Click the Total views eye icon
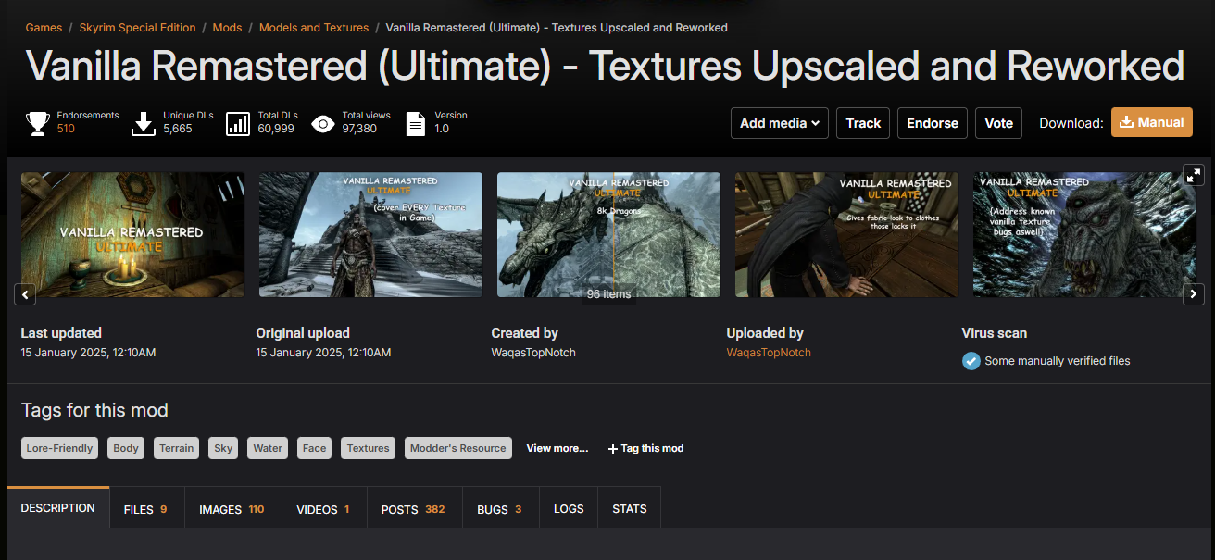Viewport: 1215px width, 560px height. (x=323, y=123)
